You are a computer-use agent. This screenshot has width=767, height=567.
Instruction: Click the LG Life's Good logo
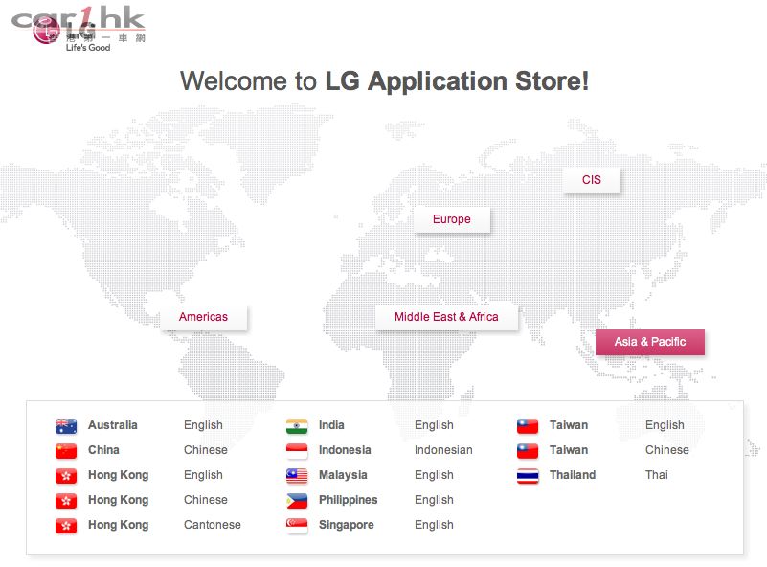click(71, 34)
